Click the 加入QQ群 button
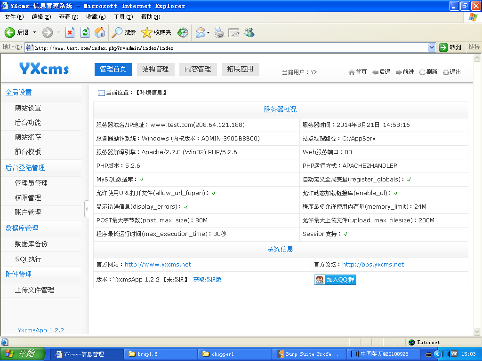Image resolution: width=482 pixels, height=361 pixels. [x=335, y=280]
